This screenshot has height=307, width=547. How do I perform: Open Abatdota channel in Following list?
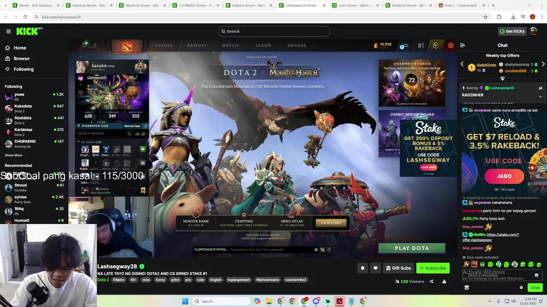tap(34, 120)
